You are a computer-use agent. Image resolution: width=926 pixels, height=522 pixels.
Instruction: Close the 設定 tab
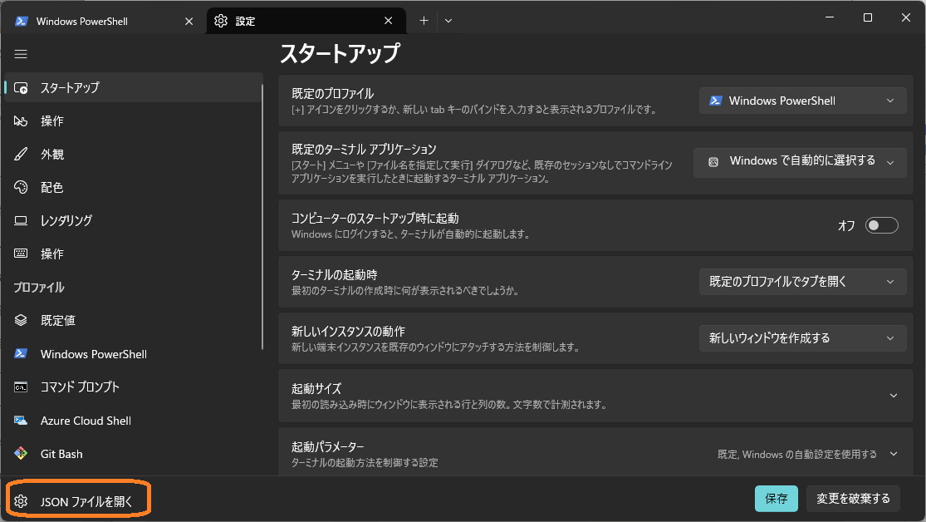(388, 21)
